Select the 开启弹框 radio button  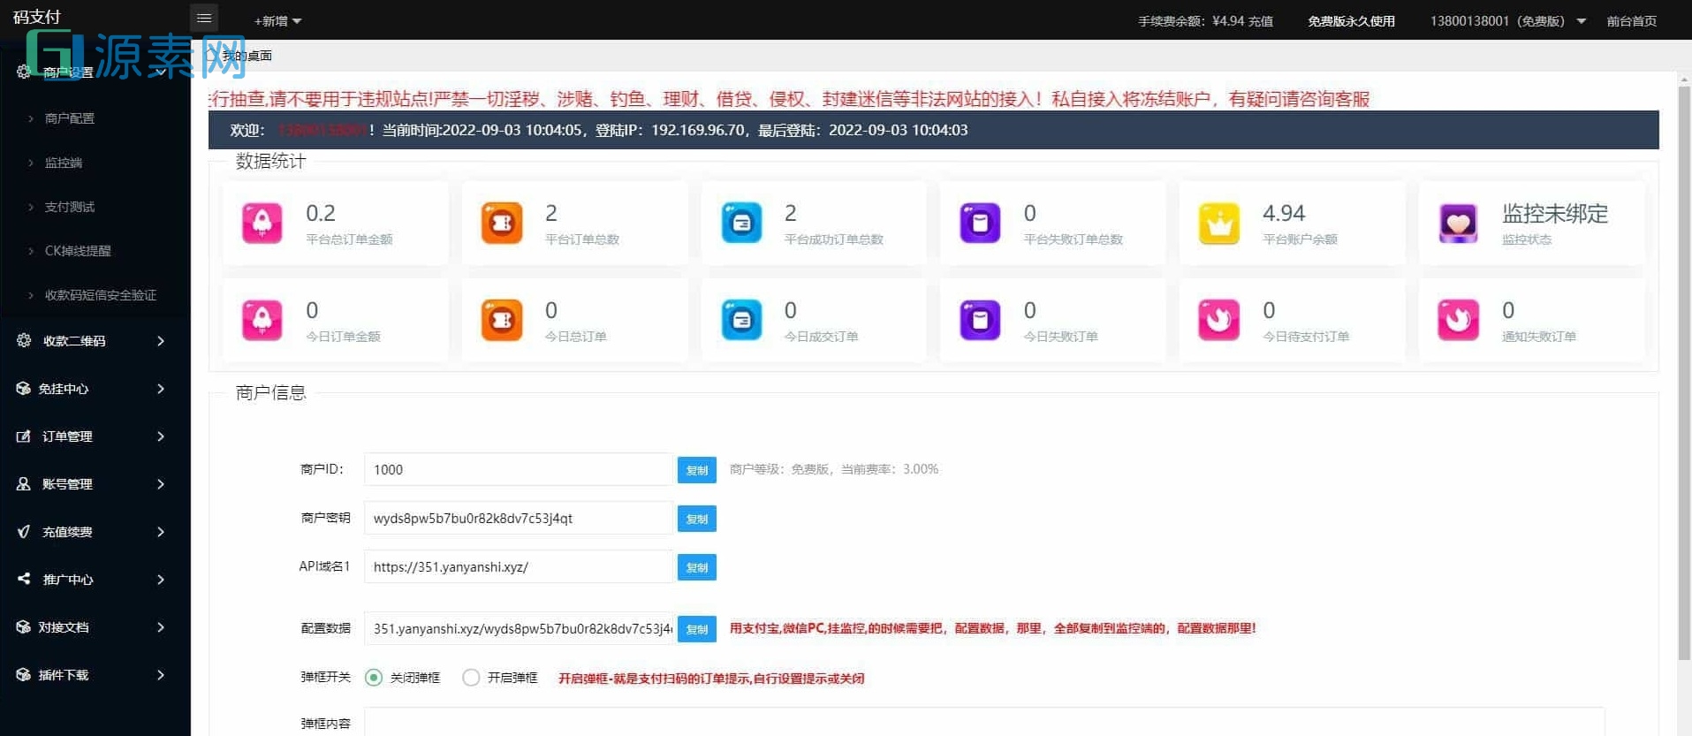471,678
